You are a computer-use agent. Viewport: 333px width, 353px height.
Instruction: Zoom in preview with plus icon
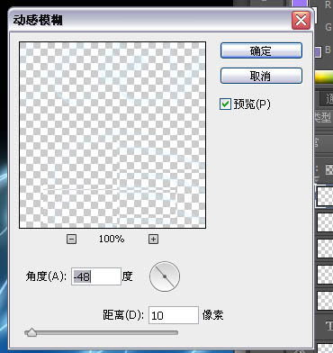153,240
